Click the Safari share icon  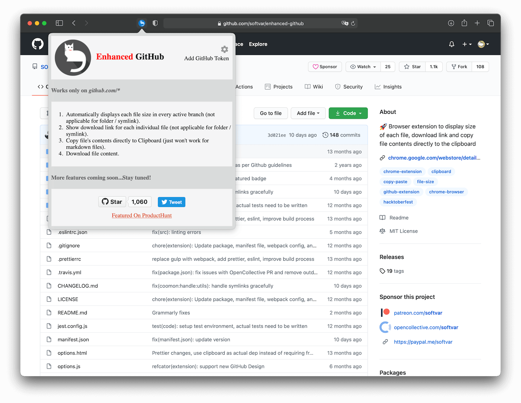(x=464, y=23)
